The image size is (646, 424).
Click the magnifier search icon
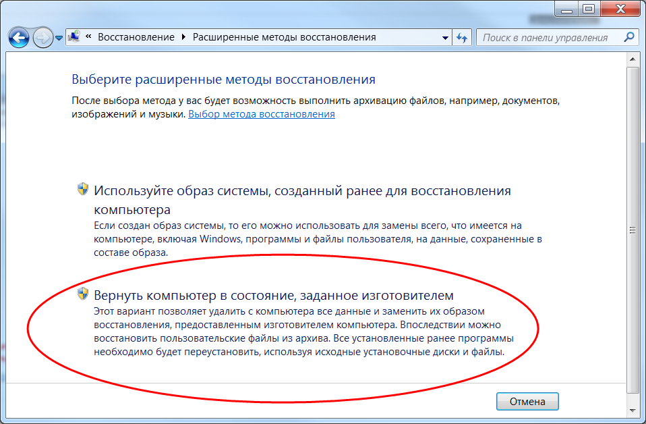coord(628,37)
